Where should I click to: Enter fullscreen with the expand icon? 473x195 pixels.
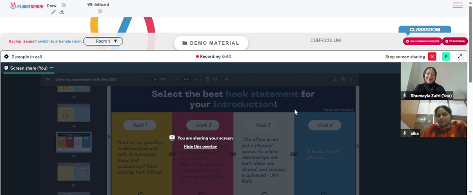pos(460,57)
